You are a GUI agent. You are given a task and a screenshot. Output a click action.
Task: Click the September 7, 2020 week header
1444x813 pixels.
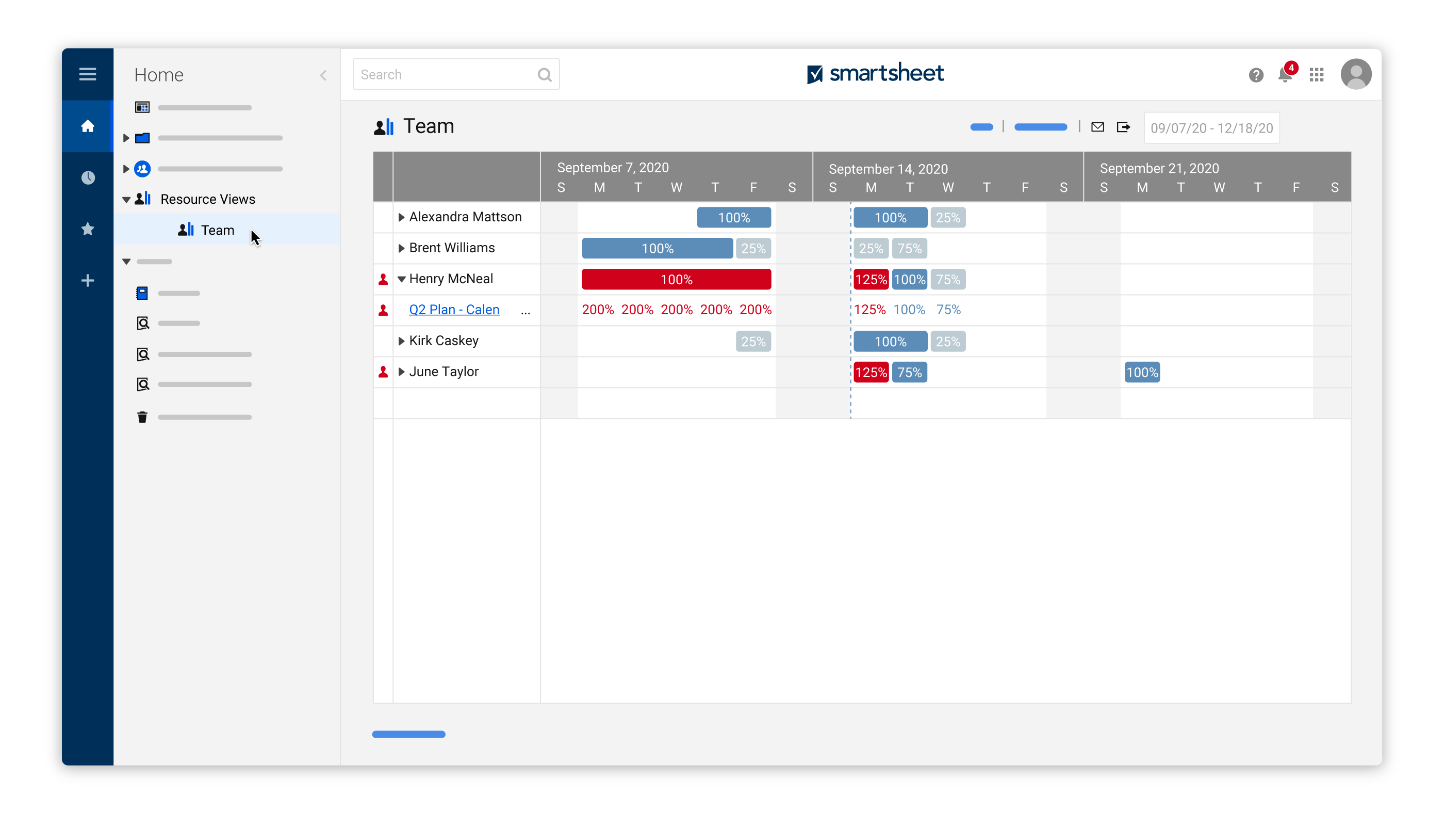pyautogui.click(x=613, y=167)
